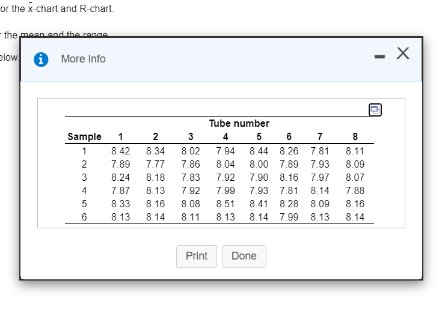Open the table pop-out icon
This screenshot has height=322, width=445.
[375, 109]
